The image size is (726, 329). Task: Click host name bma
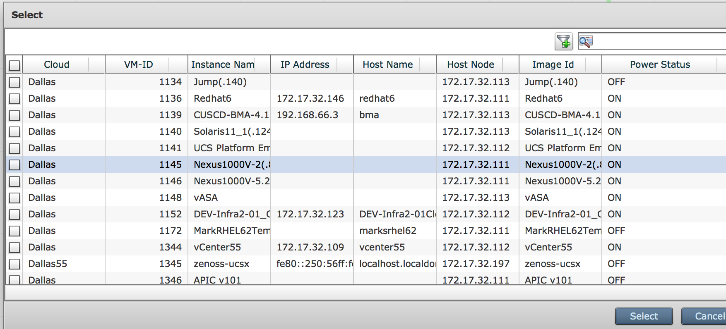point(369,115)
